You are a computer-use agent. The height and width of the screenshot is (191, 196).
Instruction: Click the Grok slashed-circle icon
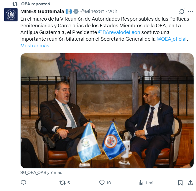pos(182,12)
